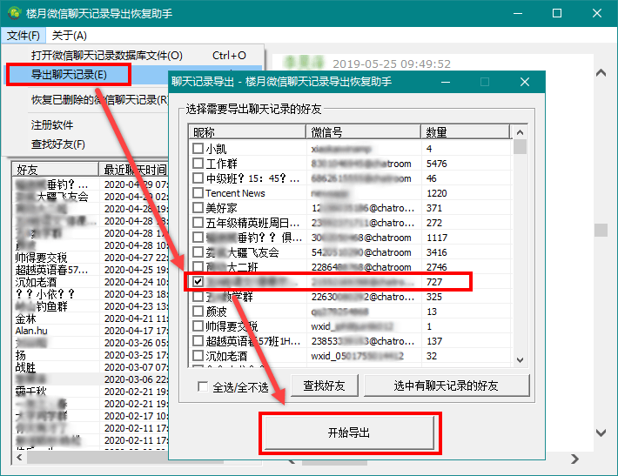The width and height of the screenshot is (618, 476).
Task: Sort by 微信号 column header
Action: click(x=364, y=132)
